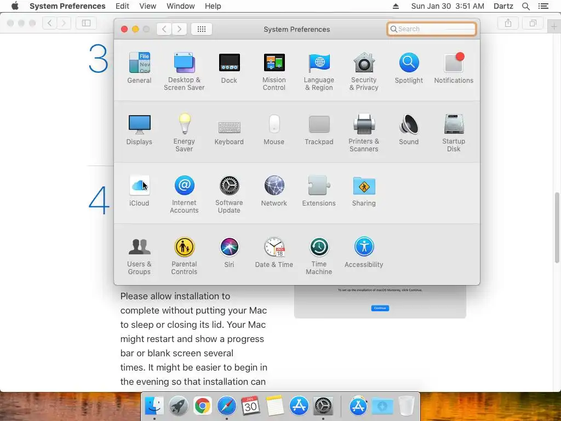Image resolution: width=561 pixels, height=421 pixels.
Task: Click the Show All grid button
Action: [x=202, y=29]
